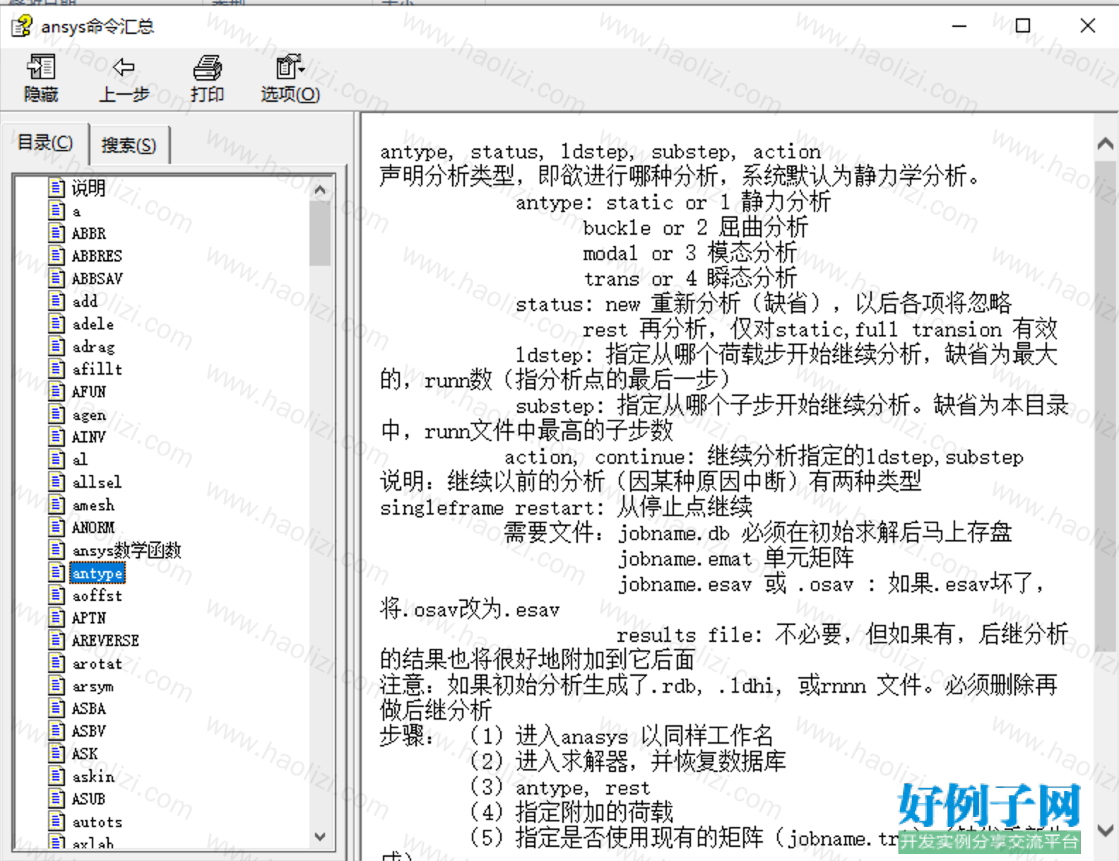Viewport: 1119px width, 861px height.
Task: Open the Options (选项) toolbar icon
Action: [290, 67]
